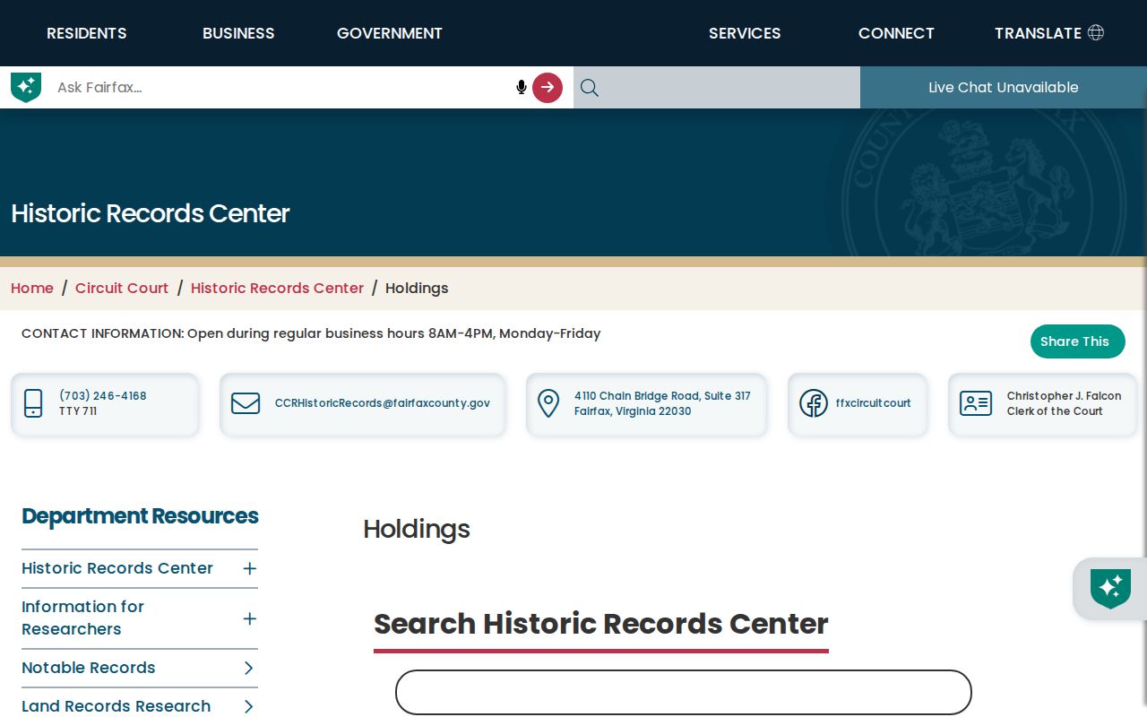Click the 4110 Chain Bridge Road address
The image size is (1147, 717).
point(662,403)
